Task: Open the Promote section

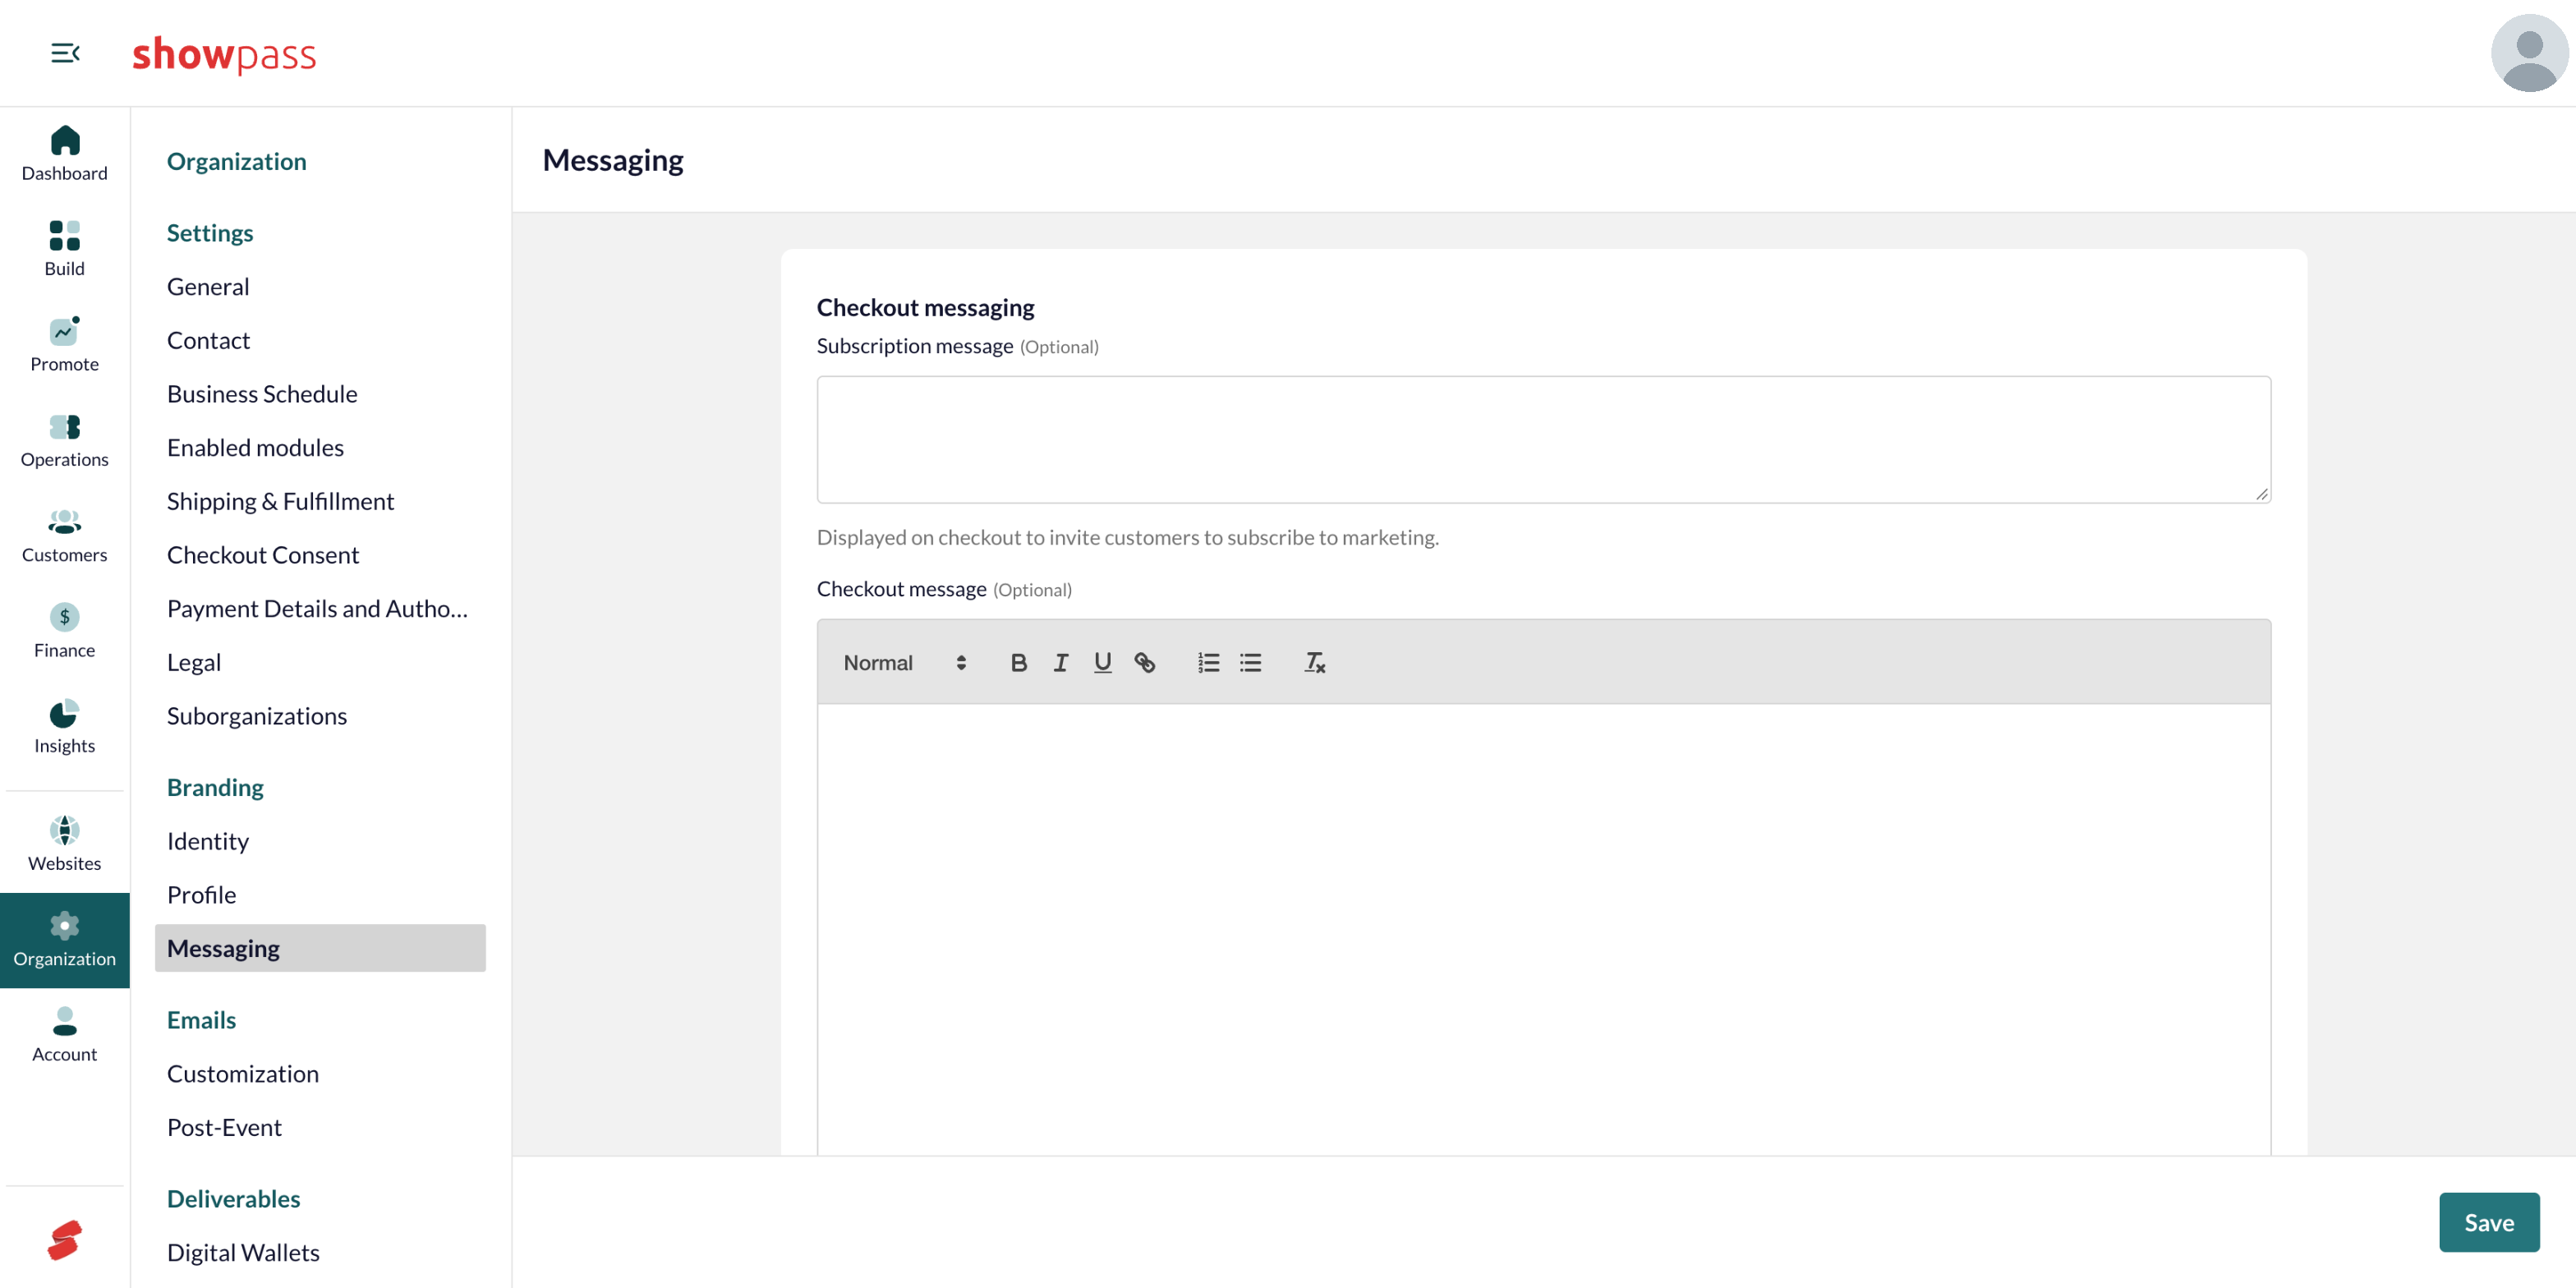Action: tap(65, 345)
